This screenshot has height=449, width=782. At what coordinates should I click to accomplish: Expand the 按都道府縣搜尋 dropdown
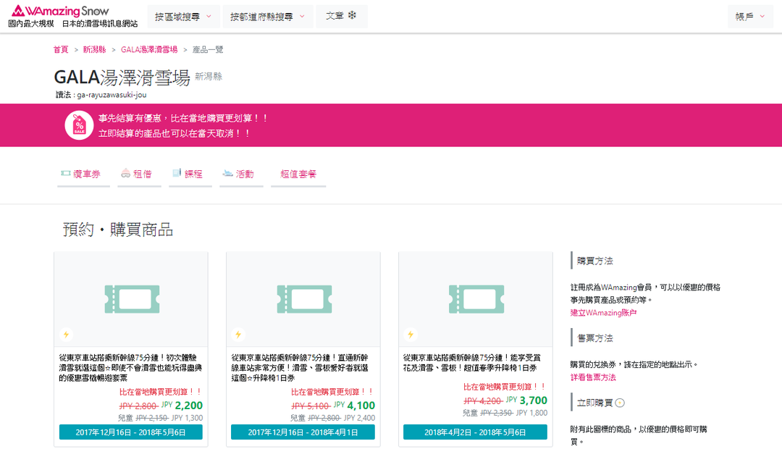(x=267, y=17)
